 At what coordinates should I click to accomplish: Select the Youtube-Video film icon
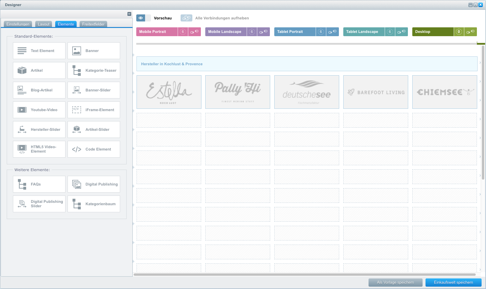[22, 110]
